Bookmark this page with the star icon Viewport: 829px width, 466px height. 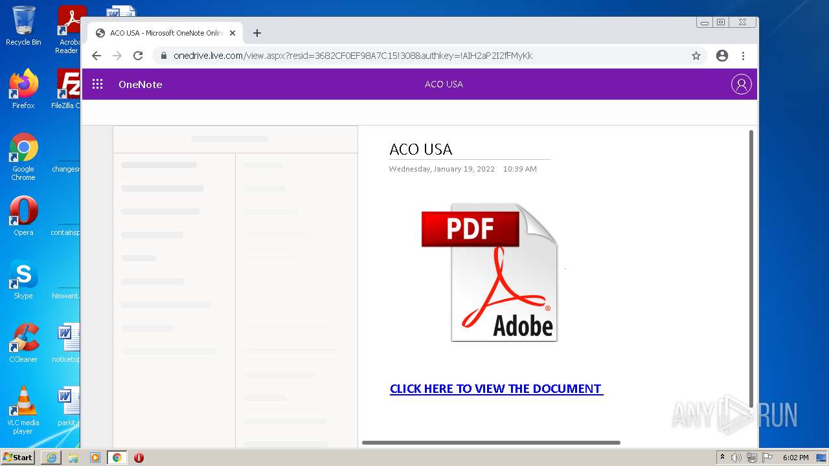pyautogui.click(x=696, y=56)
